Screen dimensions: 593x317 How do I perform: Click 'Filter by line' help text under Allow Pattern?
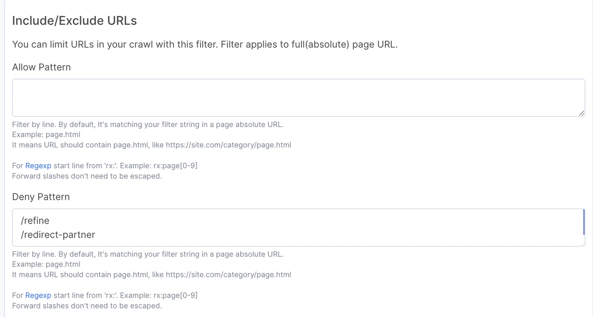coord(148,125)
